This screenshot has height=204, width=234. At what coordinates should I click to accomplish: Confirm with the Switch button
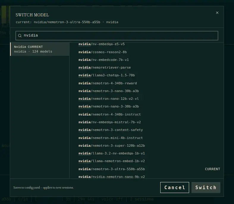tap(206, 187)
